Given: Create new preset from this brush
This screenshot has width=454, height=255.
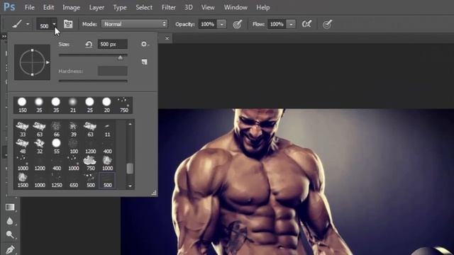Looking at the screenshot, I should pyautogui.click(x=144, y=62).
